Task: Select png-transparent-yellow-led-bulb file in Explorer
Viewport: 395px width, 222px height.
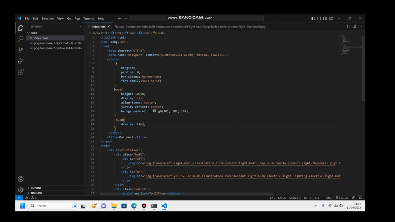Action: [55, 48]
